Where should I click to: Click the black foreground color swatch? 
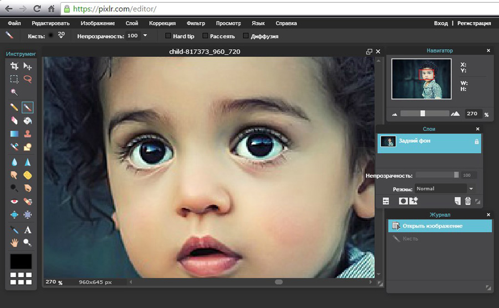(21, 261)
